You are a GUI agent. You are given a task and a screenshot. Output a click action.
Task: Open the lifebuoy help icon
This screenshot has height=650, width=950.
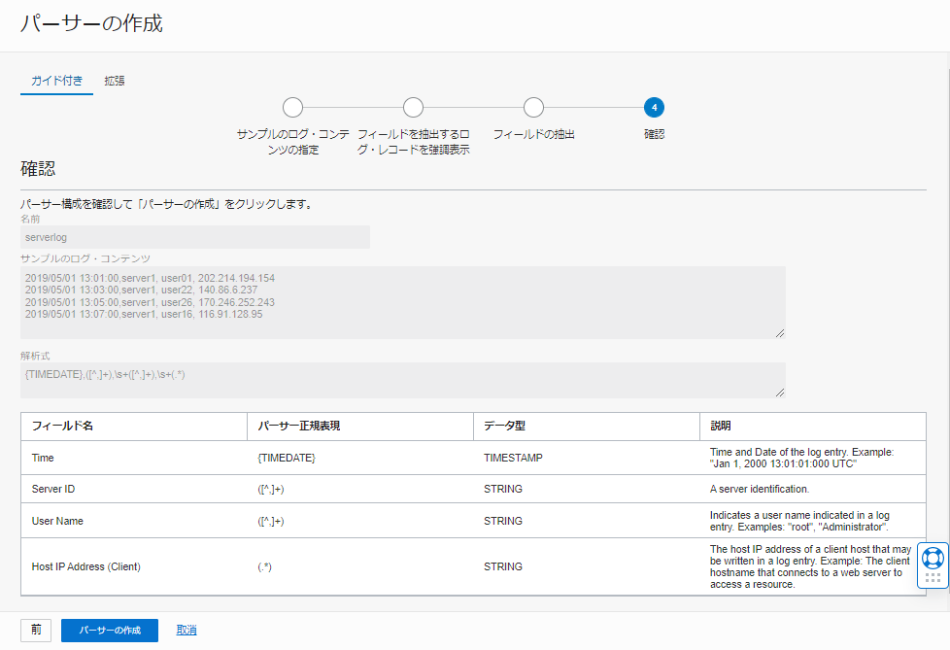click(x=933, y=558)
